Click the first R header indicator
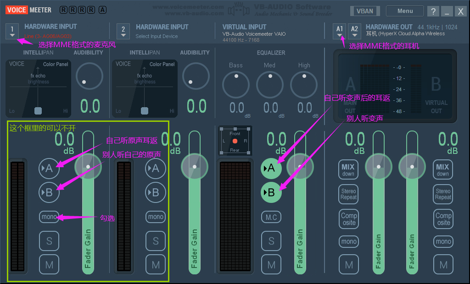The width and height of the screenshot is (470, 284). (63, 10)
